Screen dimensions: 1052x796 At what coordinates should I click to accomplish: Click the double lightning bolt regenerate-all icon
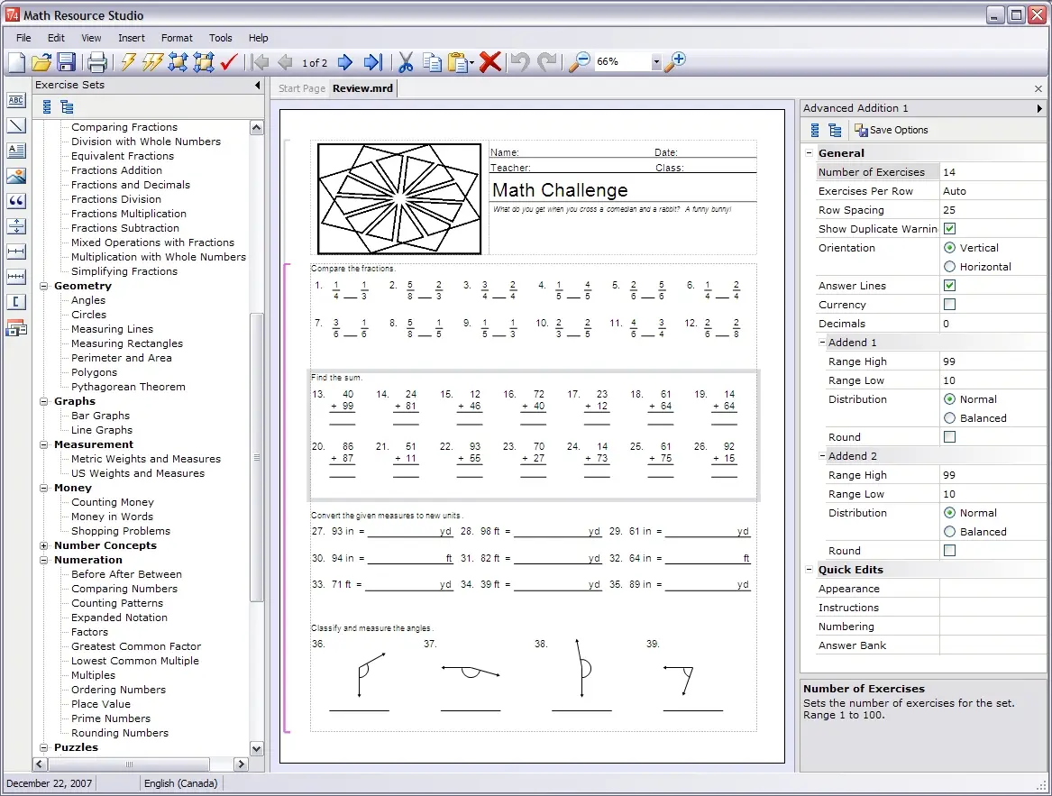[x=153, y=61]
